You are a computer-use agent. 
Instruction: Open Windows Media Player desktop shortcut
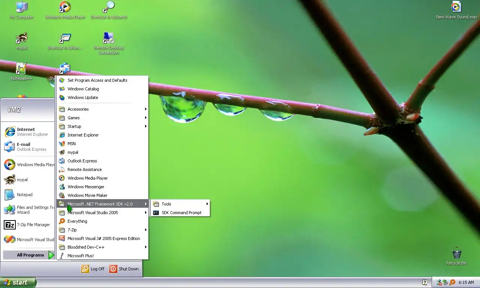tap(65, 7)
